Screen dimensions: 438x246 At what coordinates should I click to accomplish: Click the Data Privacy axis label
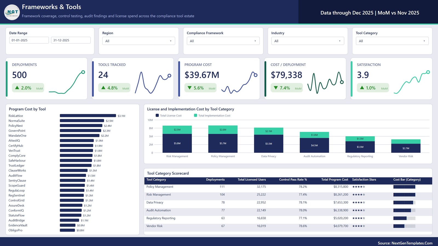[x=269, y=156]
